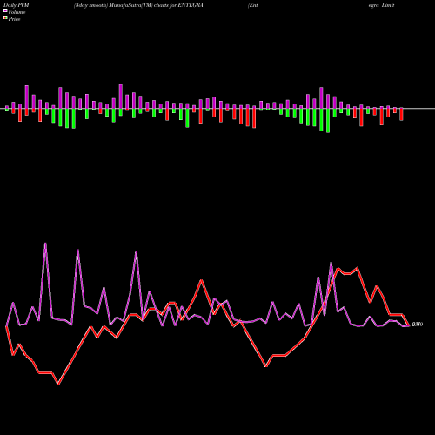The image size is (435, 435).
Task: Click the 'Daily PVM' title text
Action: click(17, 5)
